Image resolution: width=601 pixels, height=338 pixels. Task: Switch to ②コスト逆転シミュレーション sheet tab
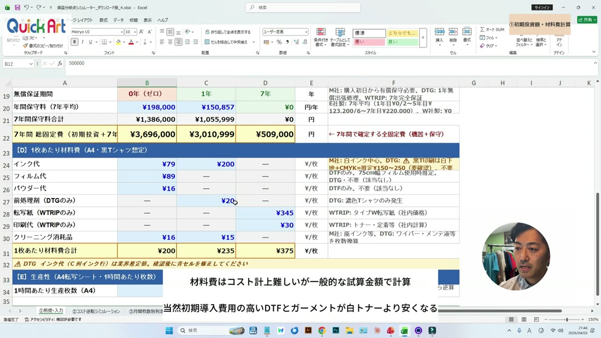pyautogui.click(x=96, y=311)
